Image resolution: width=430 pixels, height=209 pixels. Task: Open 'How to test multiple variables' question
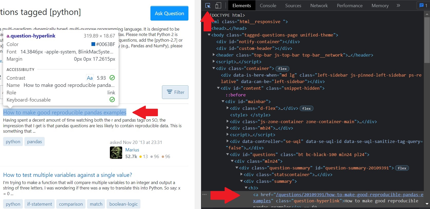(68, 175)
